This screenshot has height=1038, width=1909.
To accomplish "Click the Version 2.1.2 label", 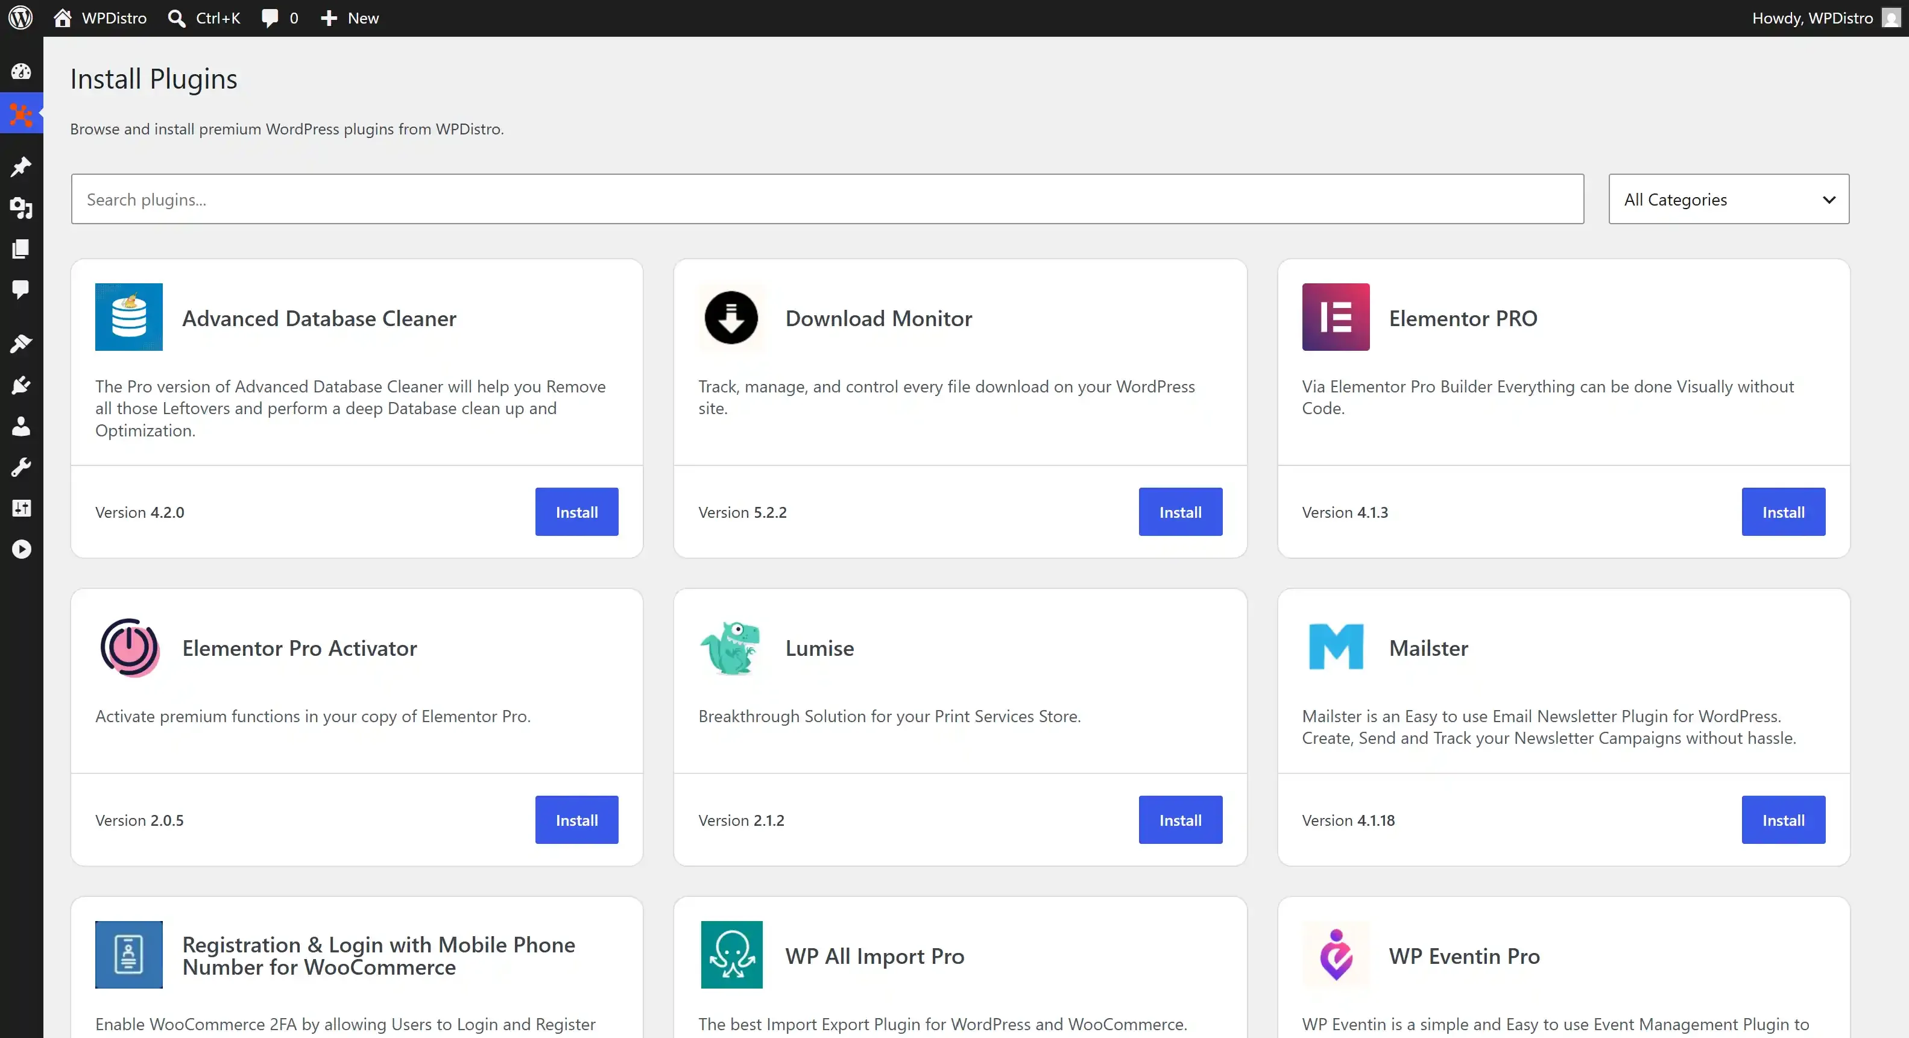I will pyautogui.click(x=741, y=820).
